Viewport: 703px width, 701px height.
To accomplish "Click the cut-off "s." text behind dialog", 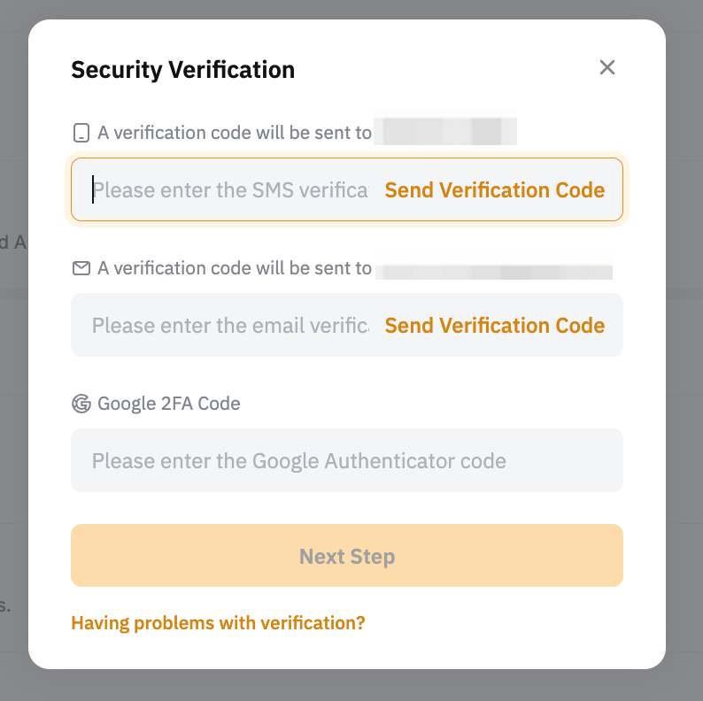I will click(x=5, y=605).
